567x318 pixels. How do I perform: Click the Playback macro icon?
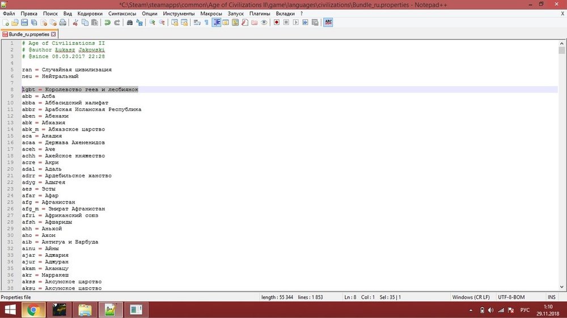tap(296, 23)
